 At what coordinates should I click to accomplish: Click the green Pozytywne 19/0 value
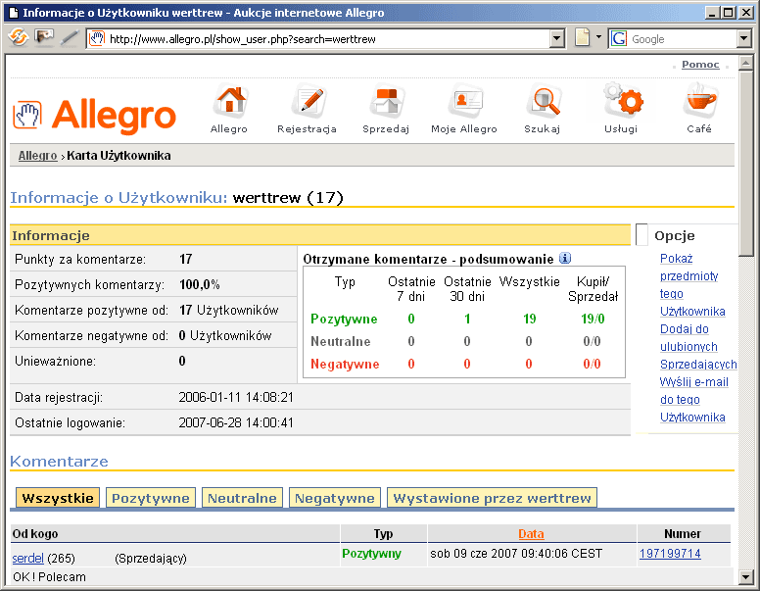point(593,319)
